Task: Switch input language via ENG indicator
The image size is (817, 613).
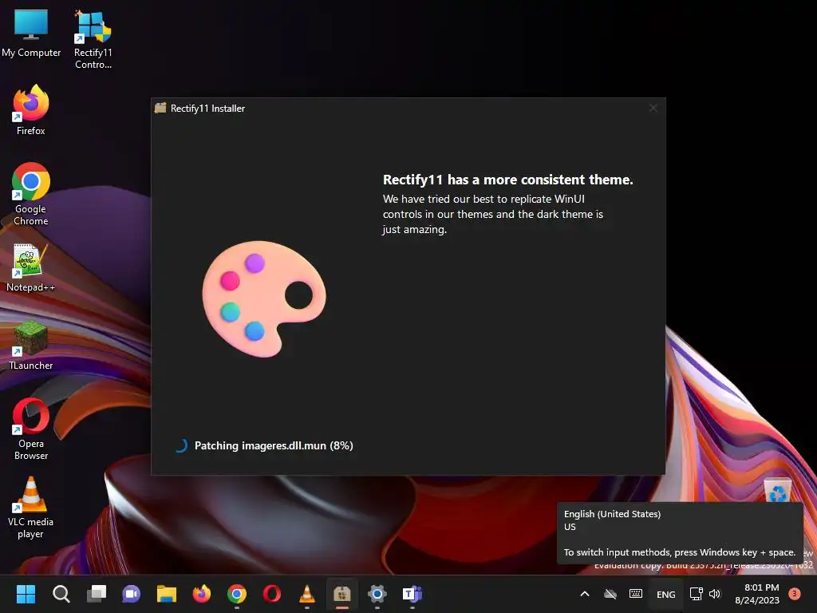Action: point(666,594)
